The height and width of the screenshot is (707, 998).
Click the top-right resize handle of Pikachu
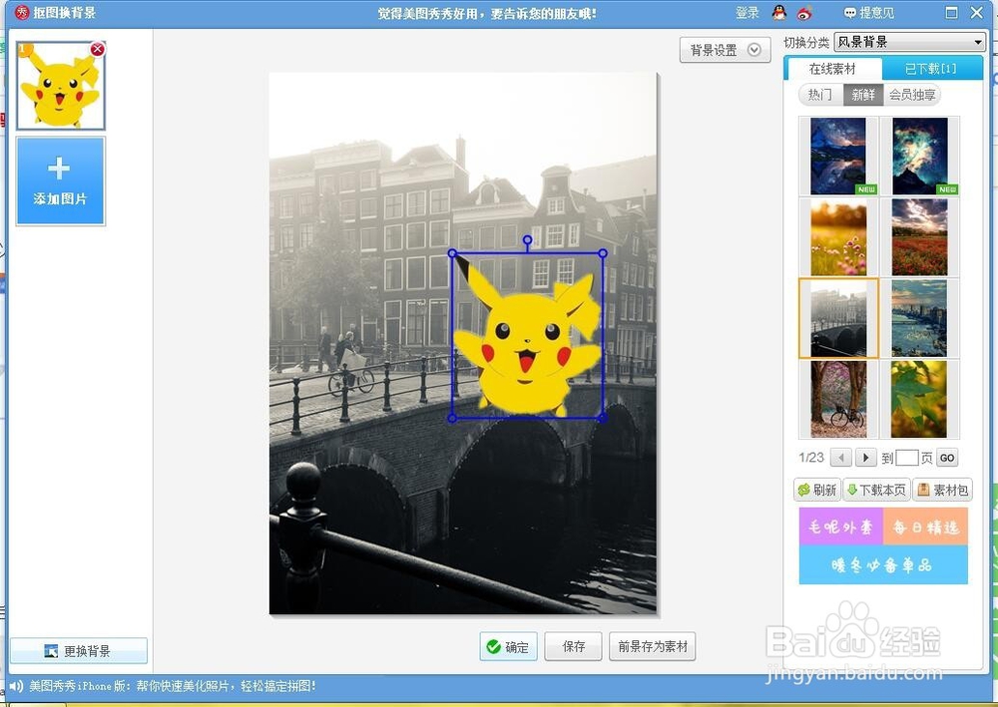pyautogui.click(x=603, y=253)
